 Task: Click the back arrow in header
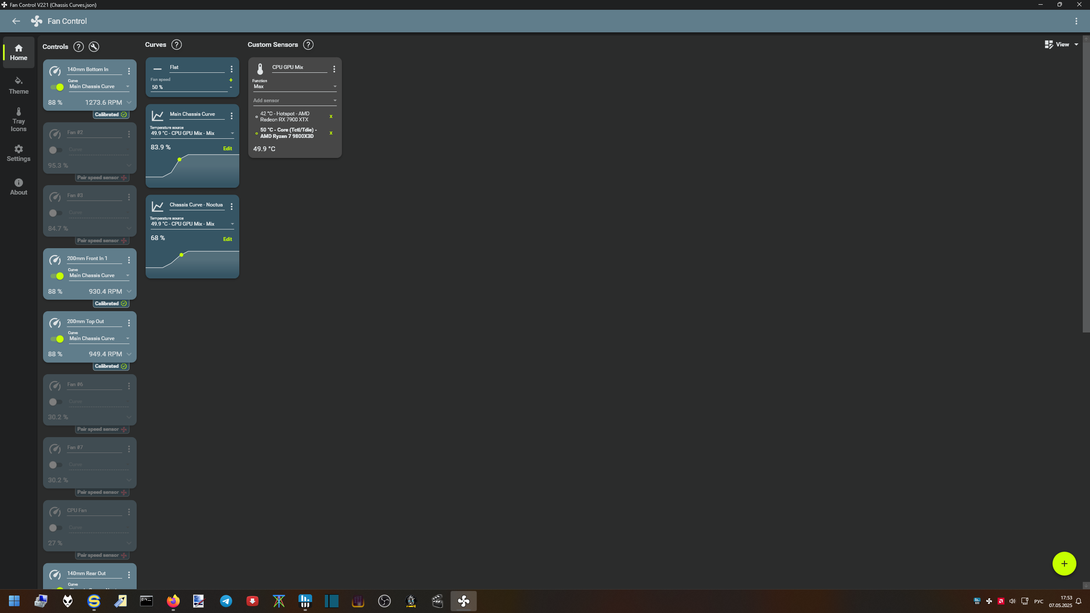point(16,21)
